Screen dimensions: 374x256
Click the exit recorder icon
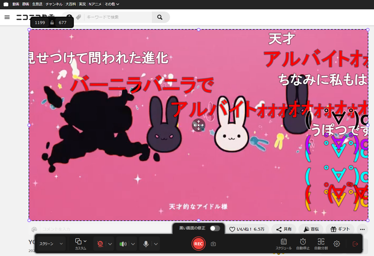coord(355,244)
